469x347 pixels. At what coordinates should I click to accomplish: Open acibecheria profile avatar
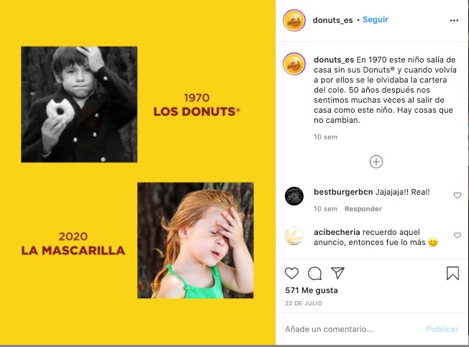[x=294, y=236]
